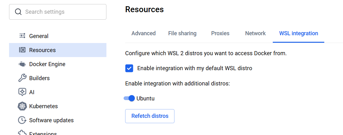Switch to the Advanced tab

[x=144, y=33]
